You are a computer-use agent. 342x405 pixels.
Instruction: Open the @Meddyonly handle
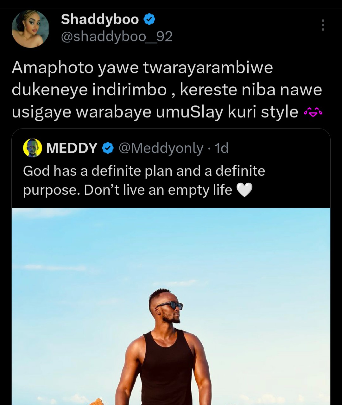click(161, 148)
